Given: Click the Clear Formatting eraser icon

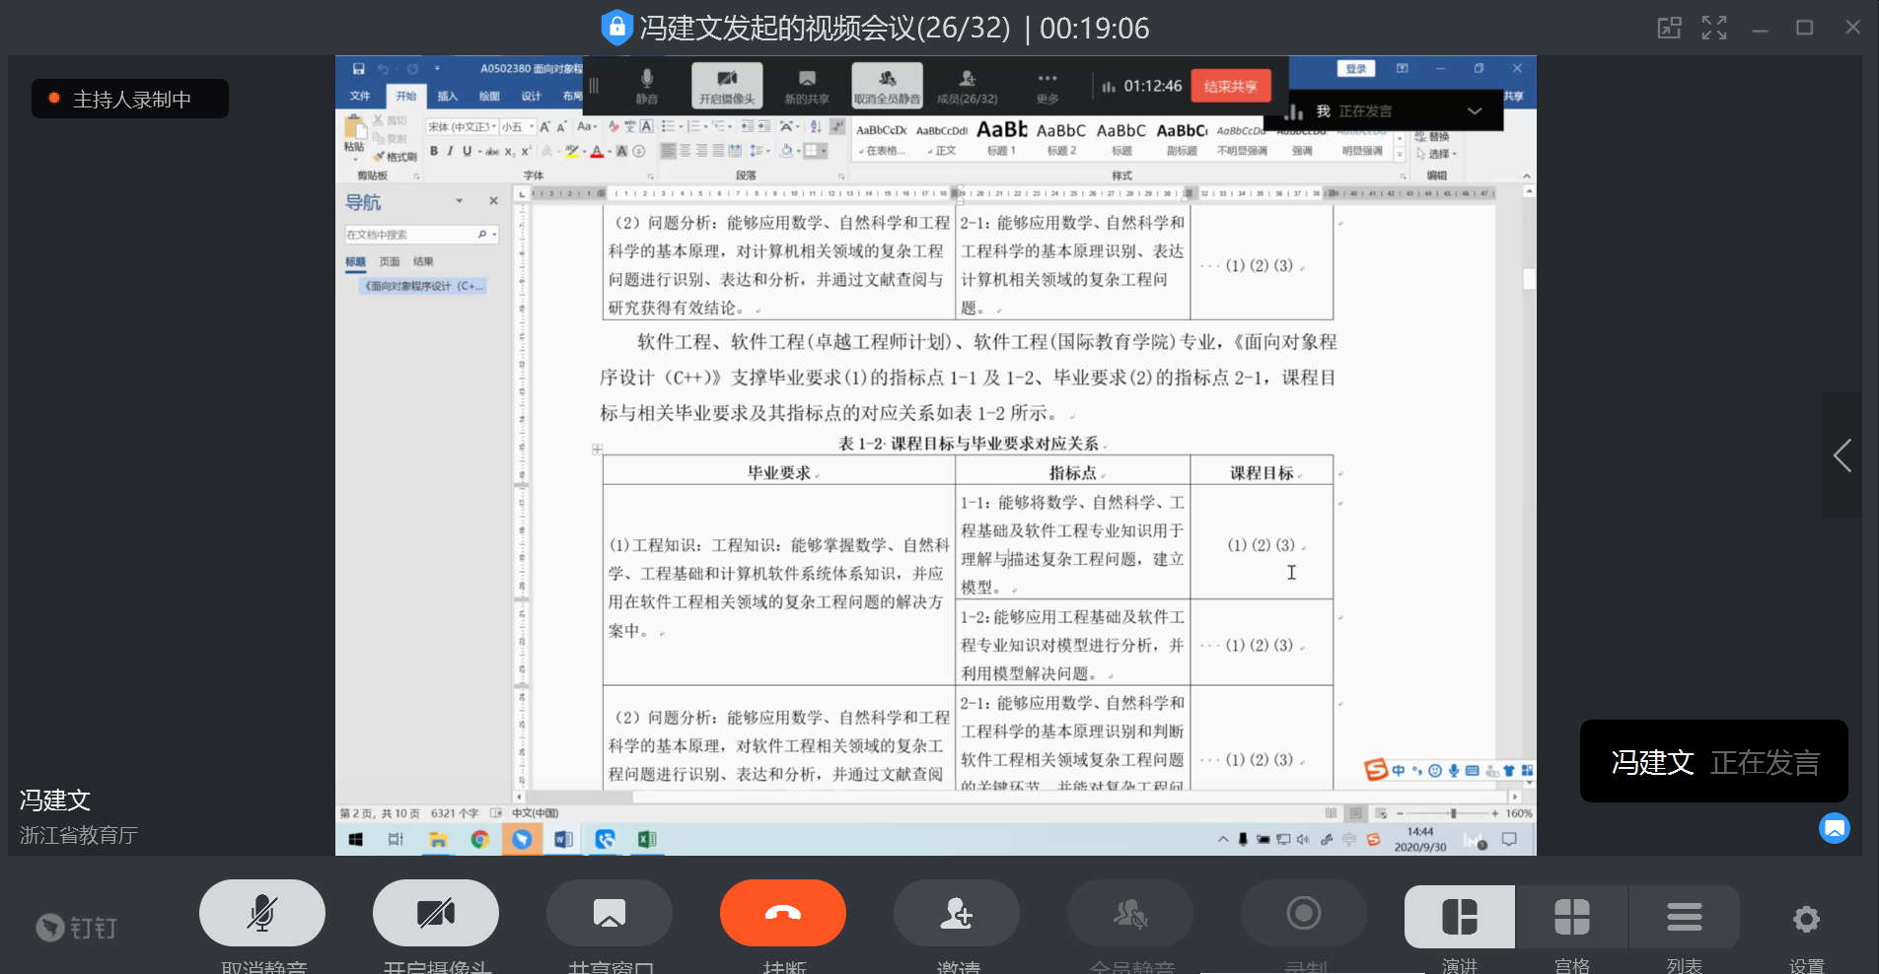Looking at the screenshot, I should (614, 126).
